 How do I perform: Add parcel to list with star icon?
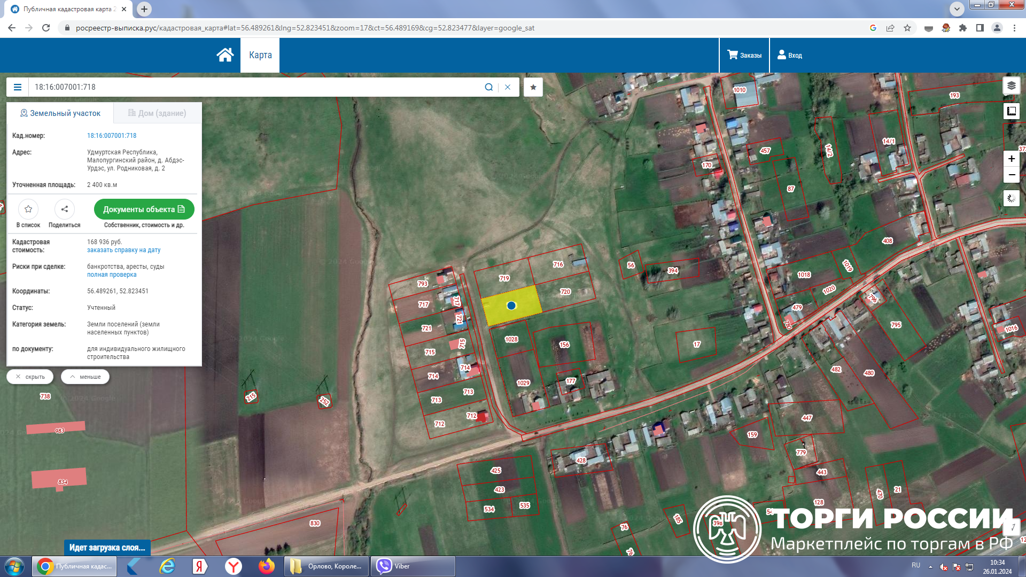(28, 209)
